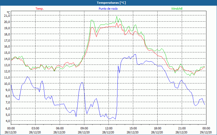The width and height of the screenshot is (217, 135).
Task: Click the 18,0 y-axis value
Action: pos(7,34)
